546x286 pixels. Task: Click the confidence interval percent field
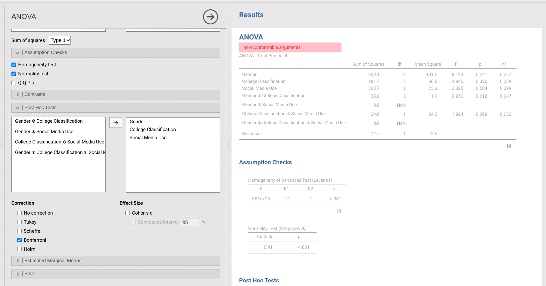[190, 222]
